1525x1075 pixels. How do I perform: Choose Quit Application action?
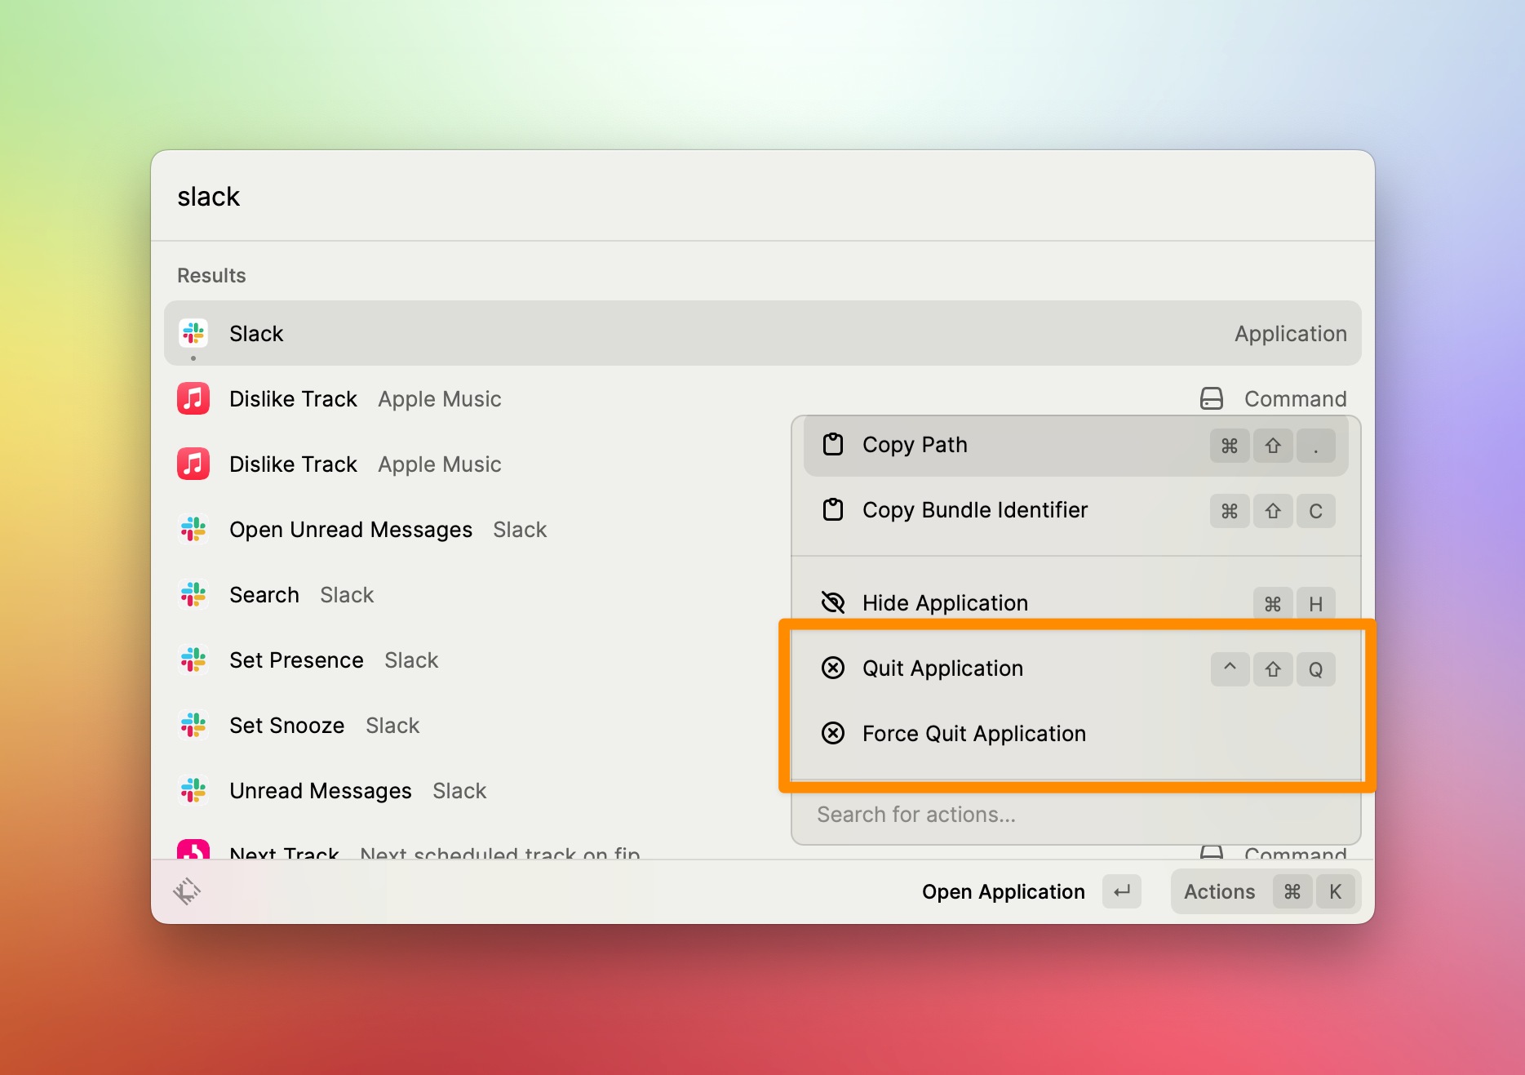(x=1075, y=669)
